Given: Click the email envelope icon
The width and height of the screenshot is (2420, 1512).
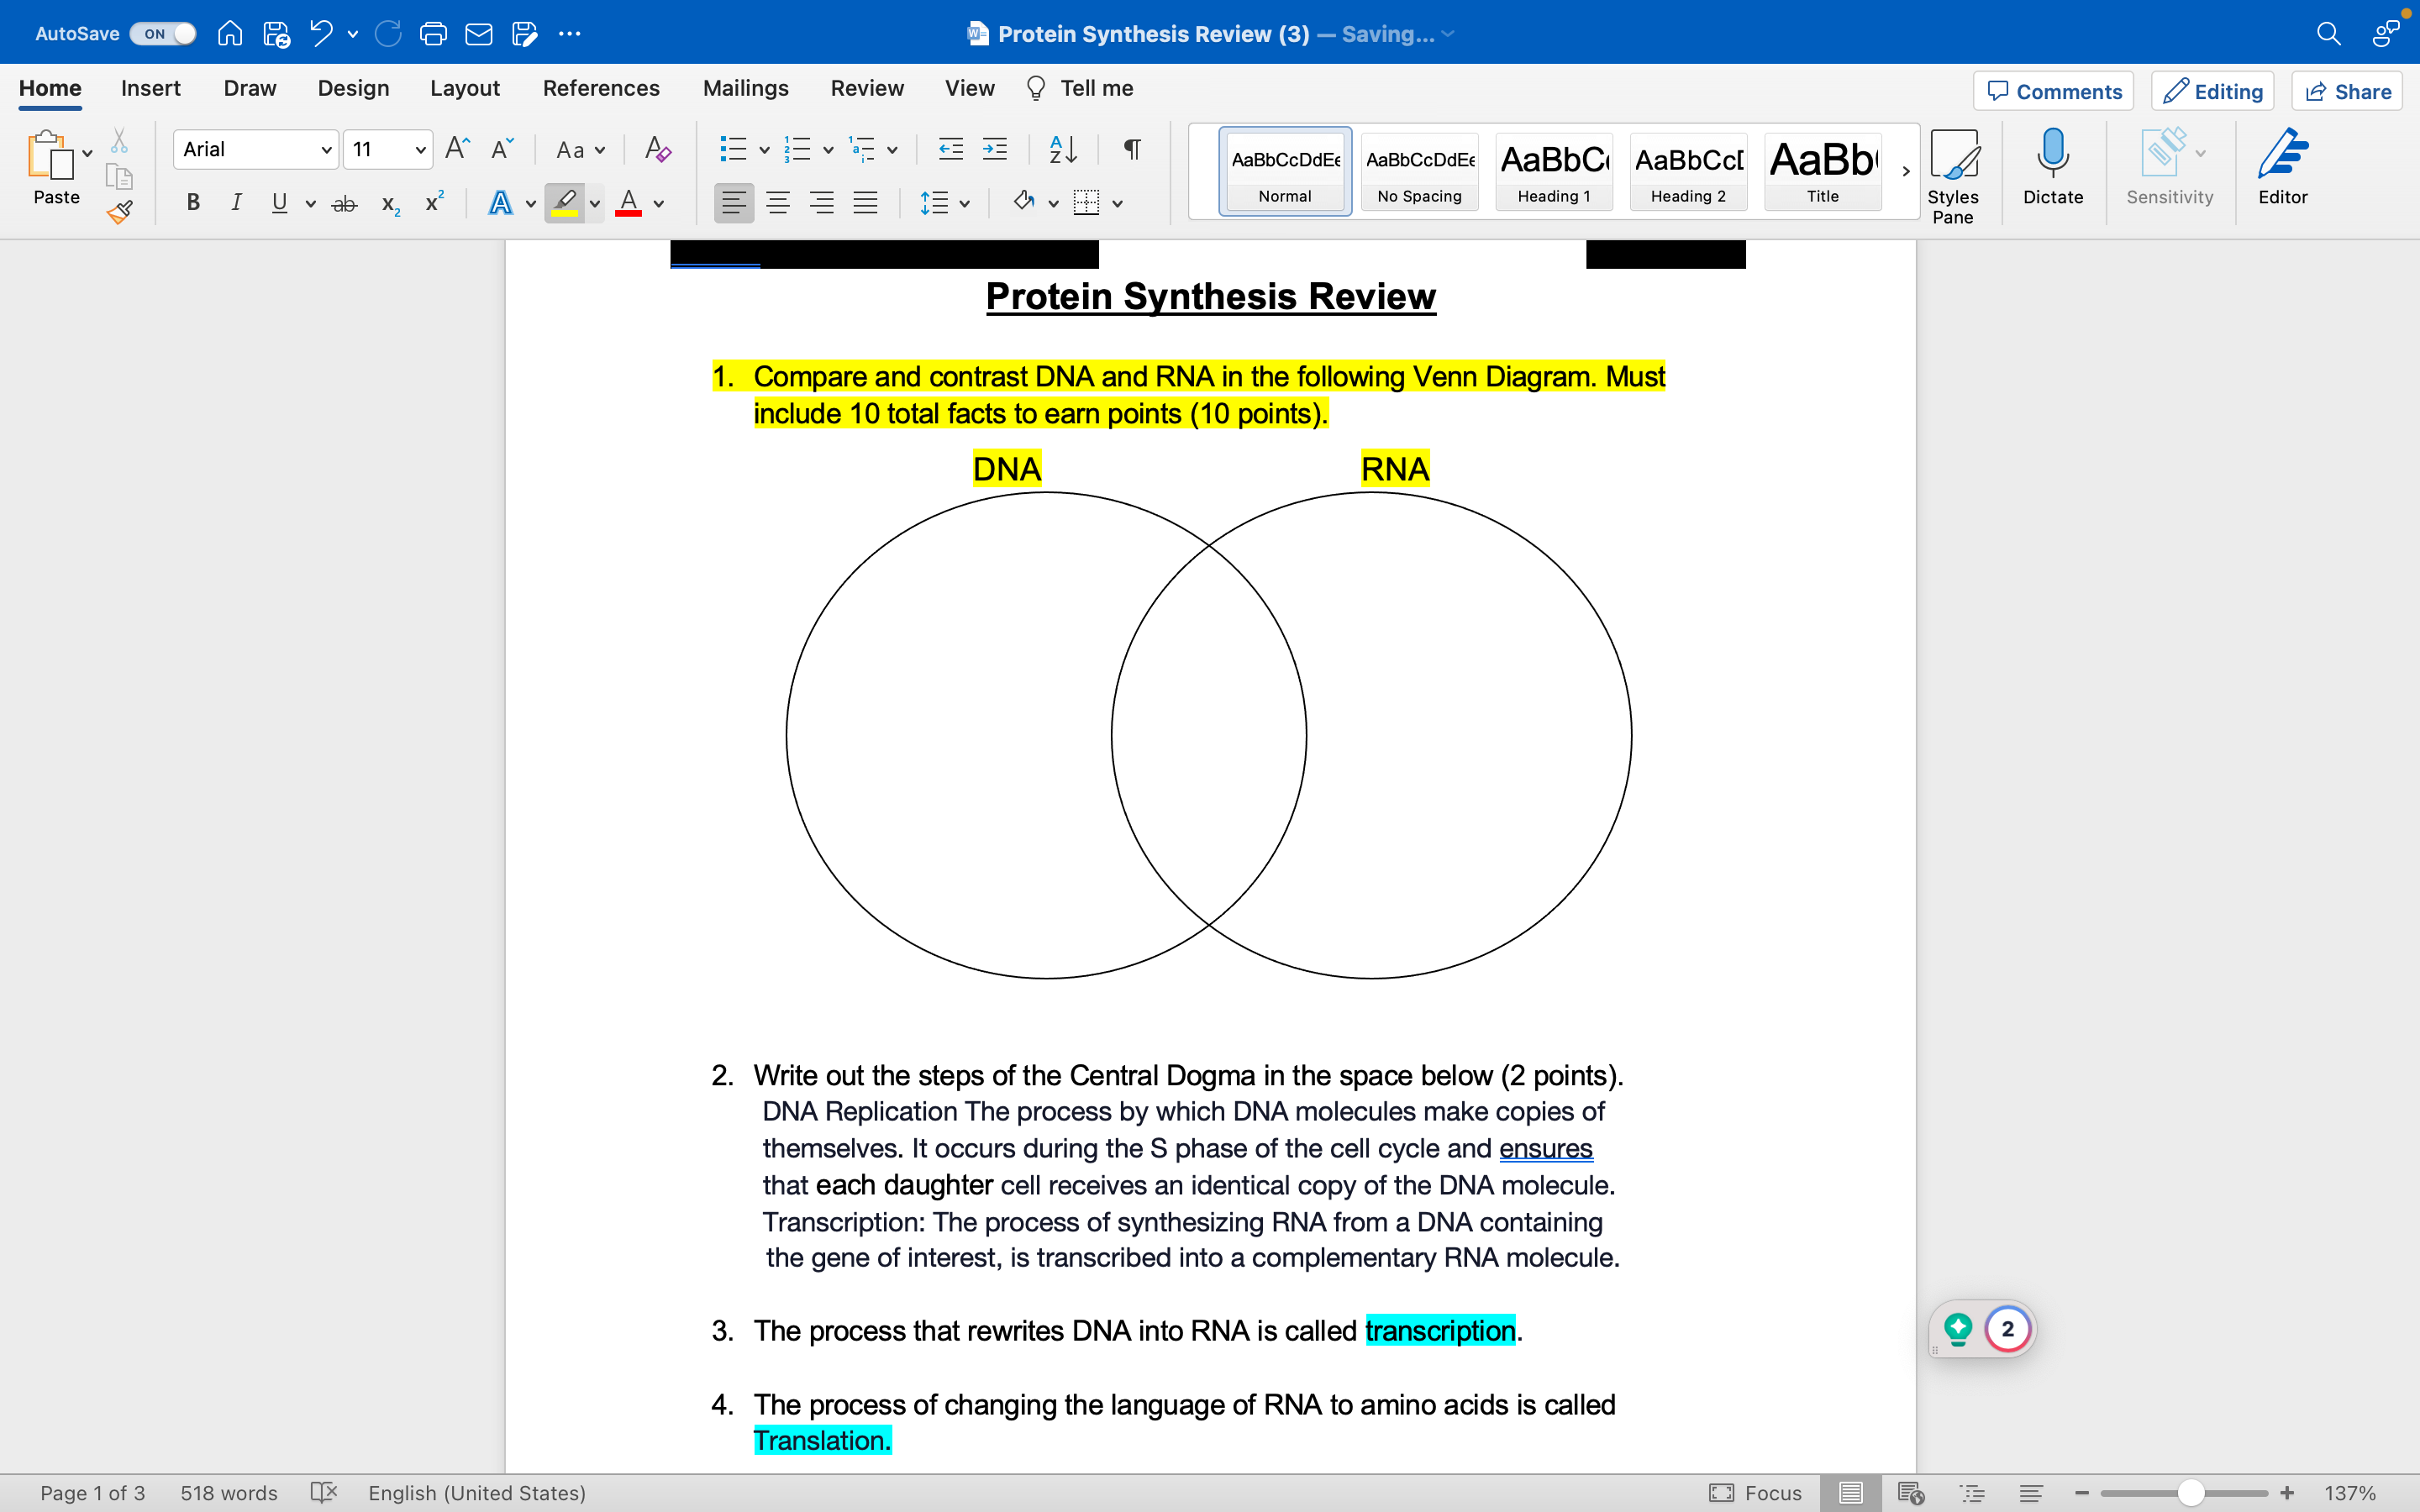Looking at the screenshot, I should pyautogui.click(x=479, y=33).
